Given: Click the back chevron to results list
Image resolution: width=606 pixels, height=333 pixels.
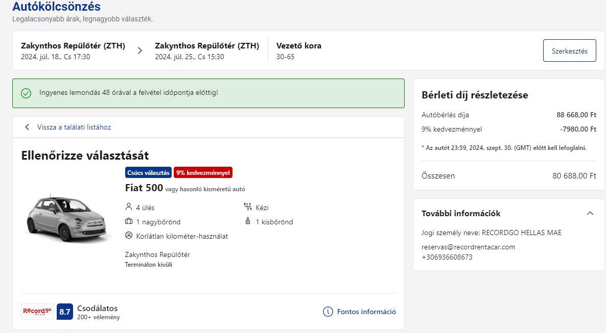Looking at the screenshot, I should pyautogui.click(x=27, y=127).
